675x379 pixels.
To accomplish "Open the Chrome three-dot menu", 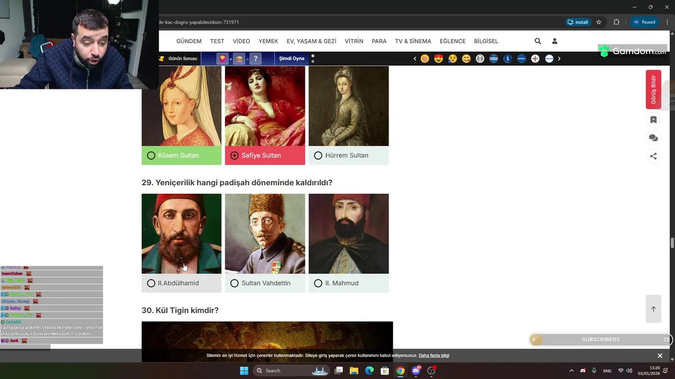I will (667, 22).
